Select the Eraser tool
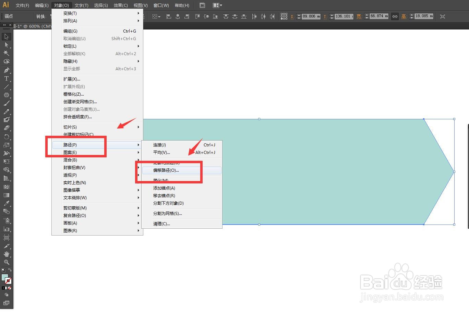 point(6,128)
